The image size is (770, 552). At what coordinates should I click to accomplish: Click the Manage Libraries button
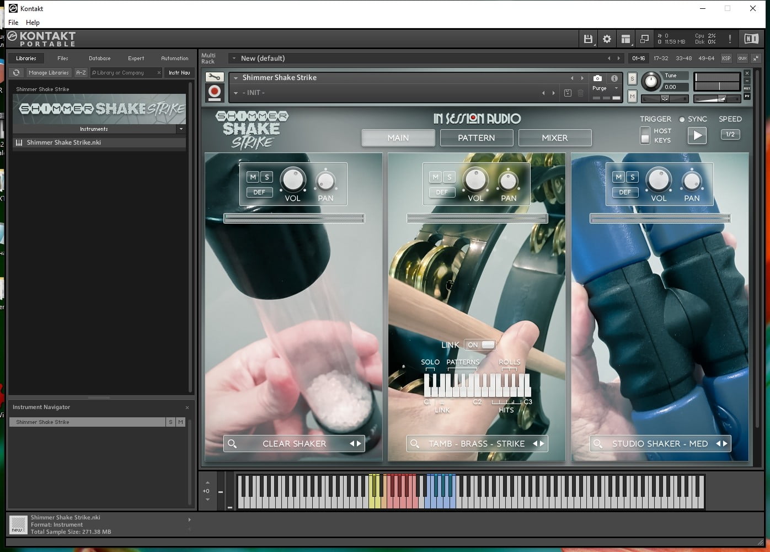(x=49, y=72)
